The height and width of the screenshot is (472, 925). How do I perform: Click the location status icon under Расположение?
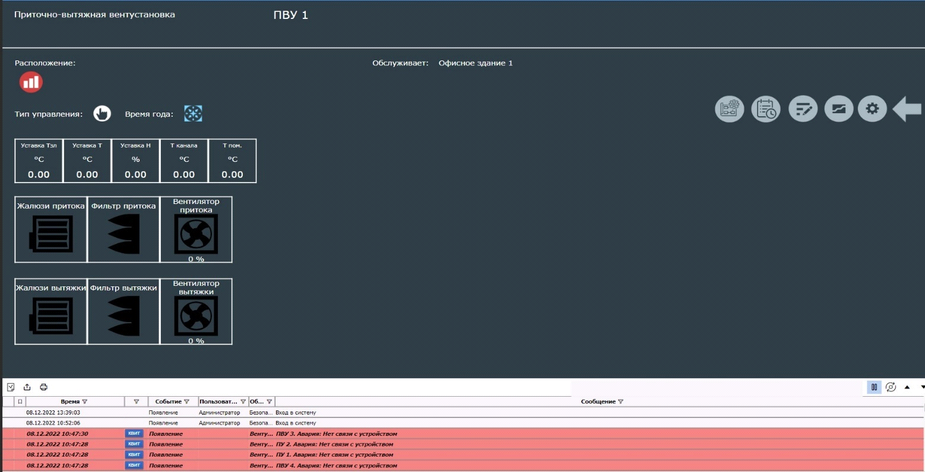(30, 82)
